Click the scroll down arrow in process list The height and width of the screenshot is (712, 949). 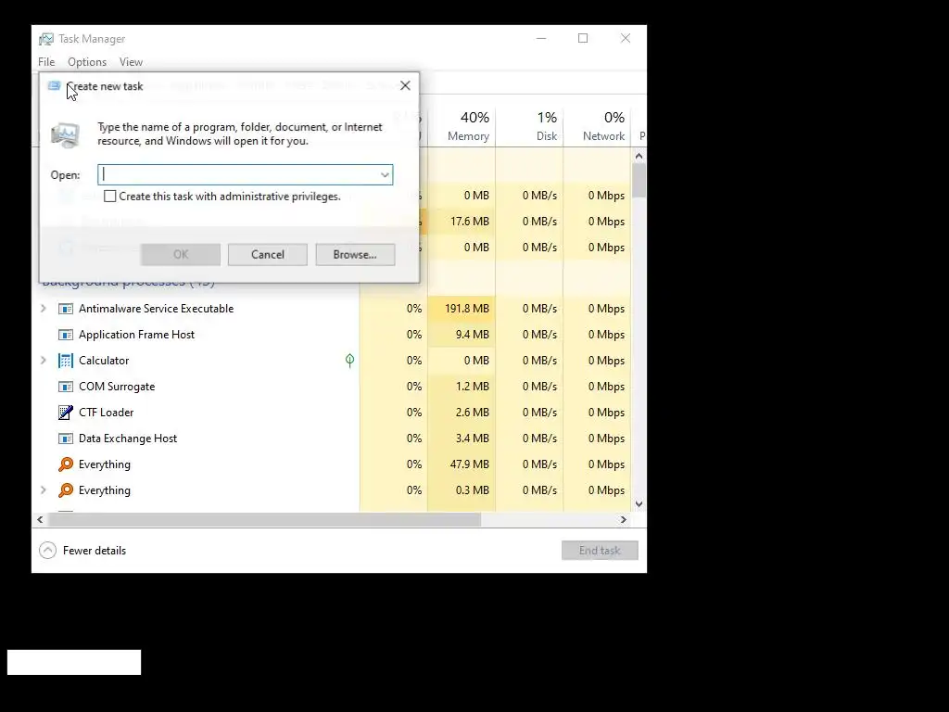click(639, 504)
